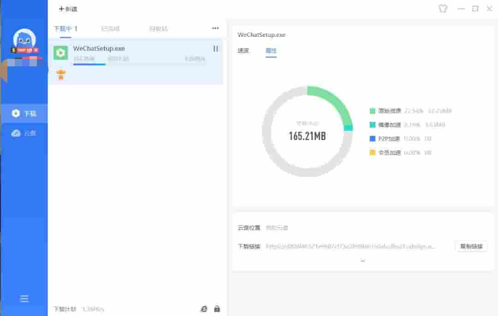Click the yellow member acceleration swatch
This screenshot has width=498, height=316.
(373, 152)
